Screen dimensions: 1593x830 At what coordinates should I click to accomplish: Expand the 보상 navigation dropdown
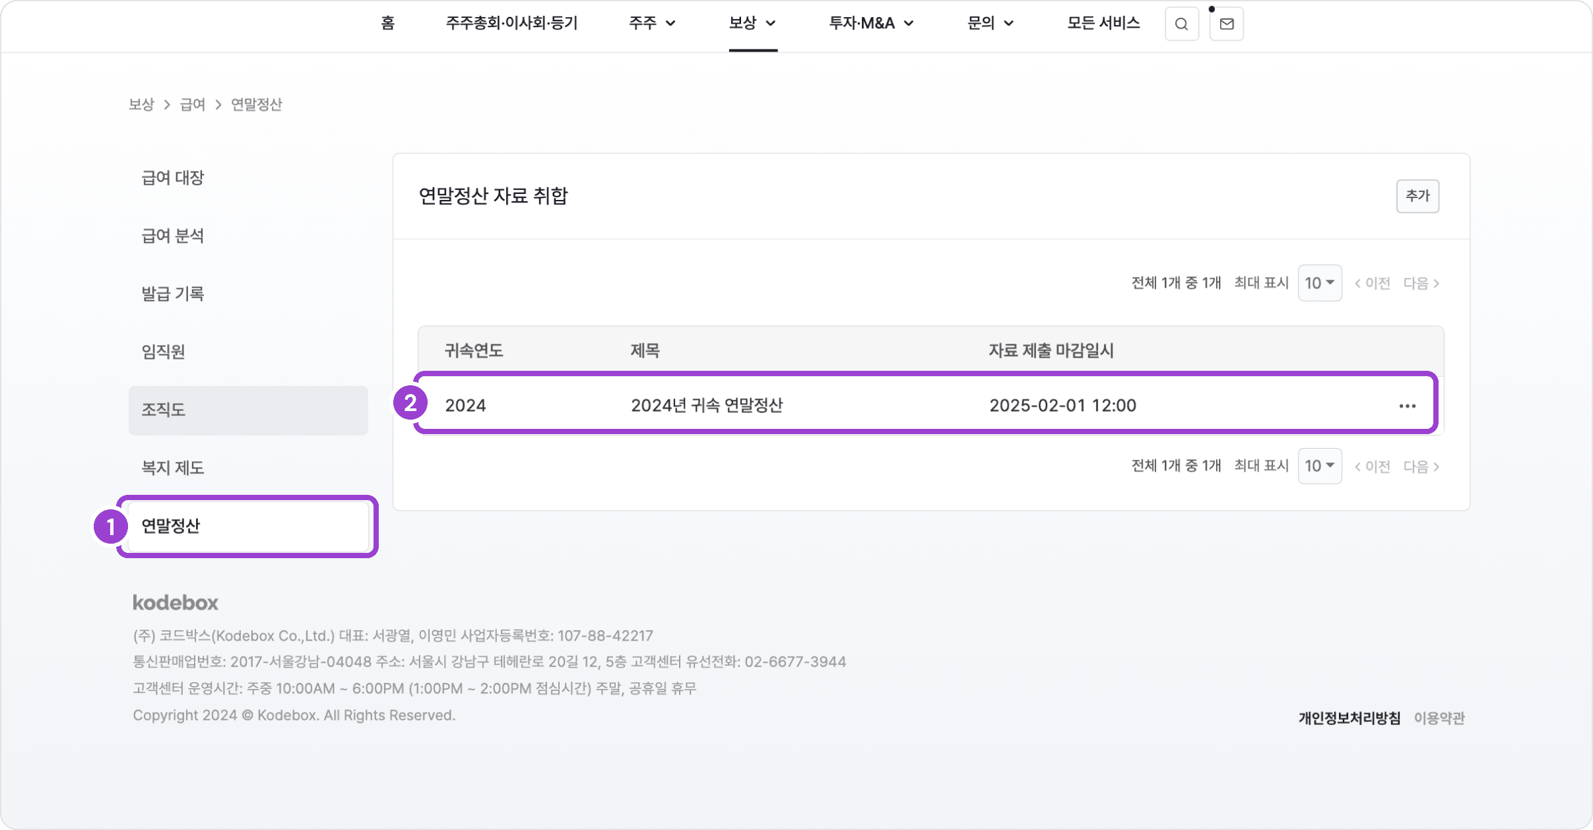[752, 24]
